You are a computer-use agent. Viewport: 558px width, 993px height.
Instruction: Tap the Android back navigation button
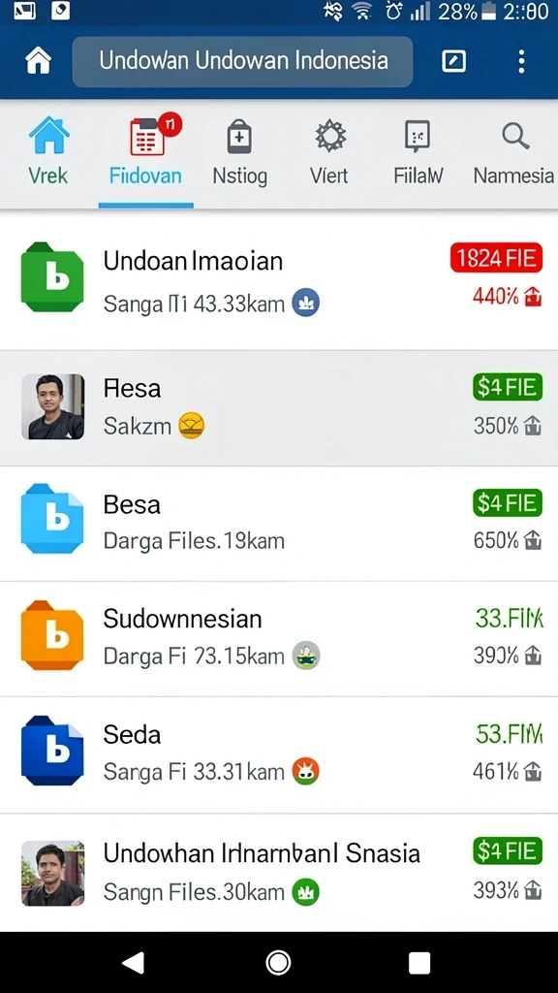click(x=134, y=962)
